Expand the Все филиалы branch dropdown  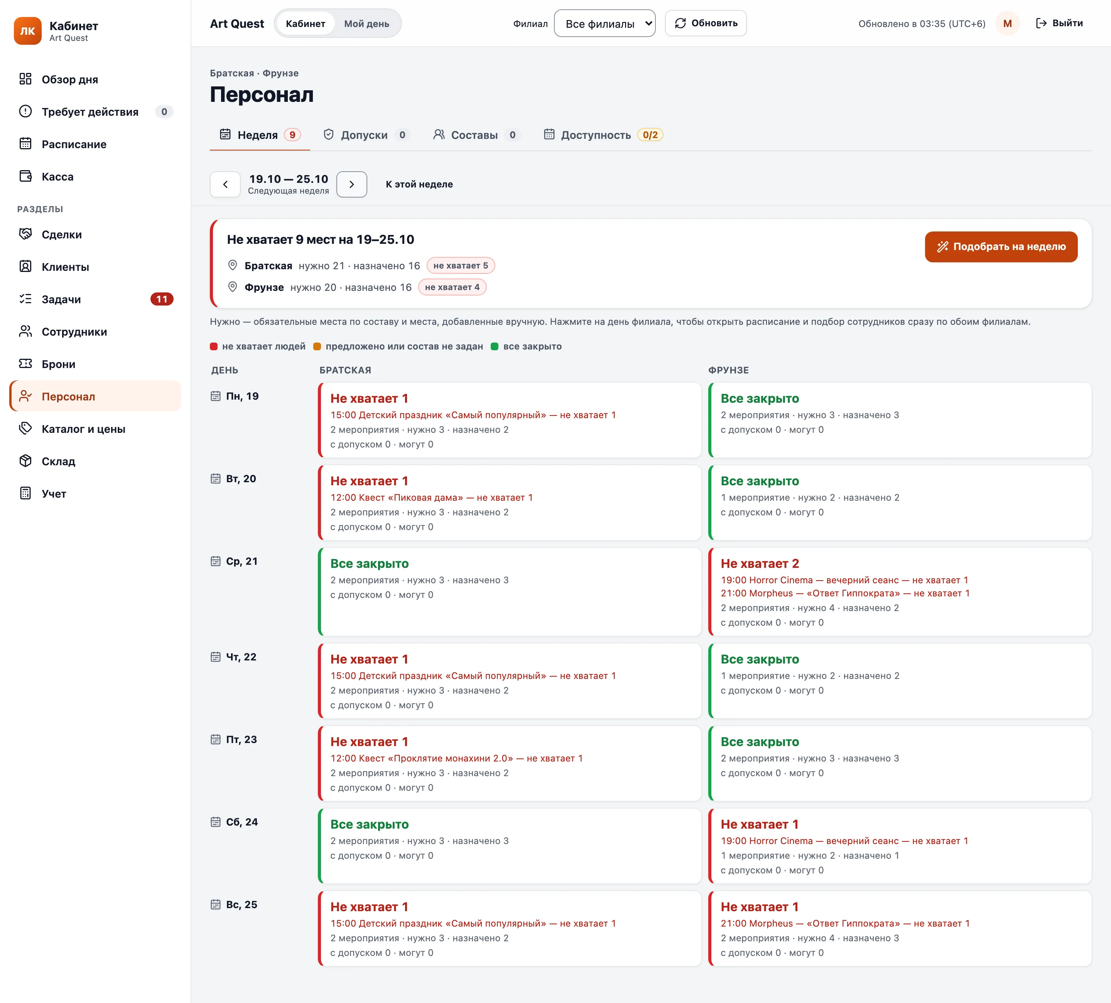click(604, 24)
